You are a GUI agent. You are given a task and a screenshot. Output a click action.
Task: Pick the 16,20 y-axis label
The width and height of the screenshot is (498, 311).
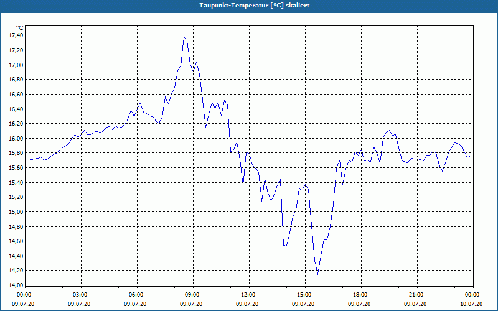click(x=16, y=124)
